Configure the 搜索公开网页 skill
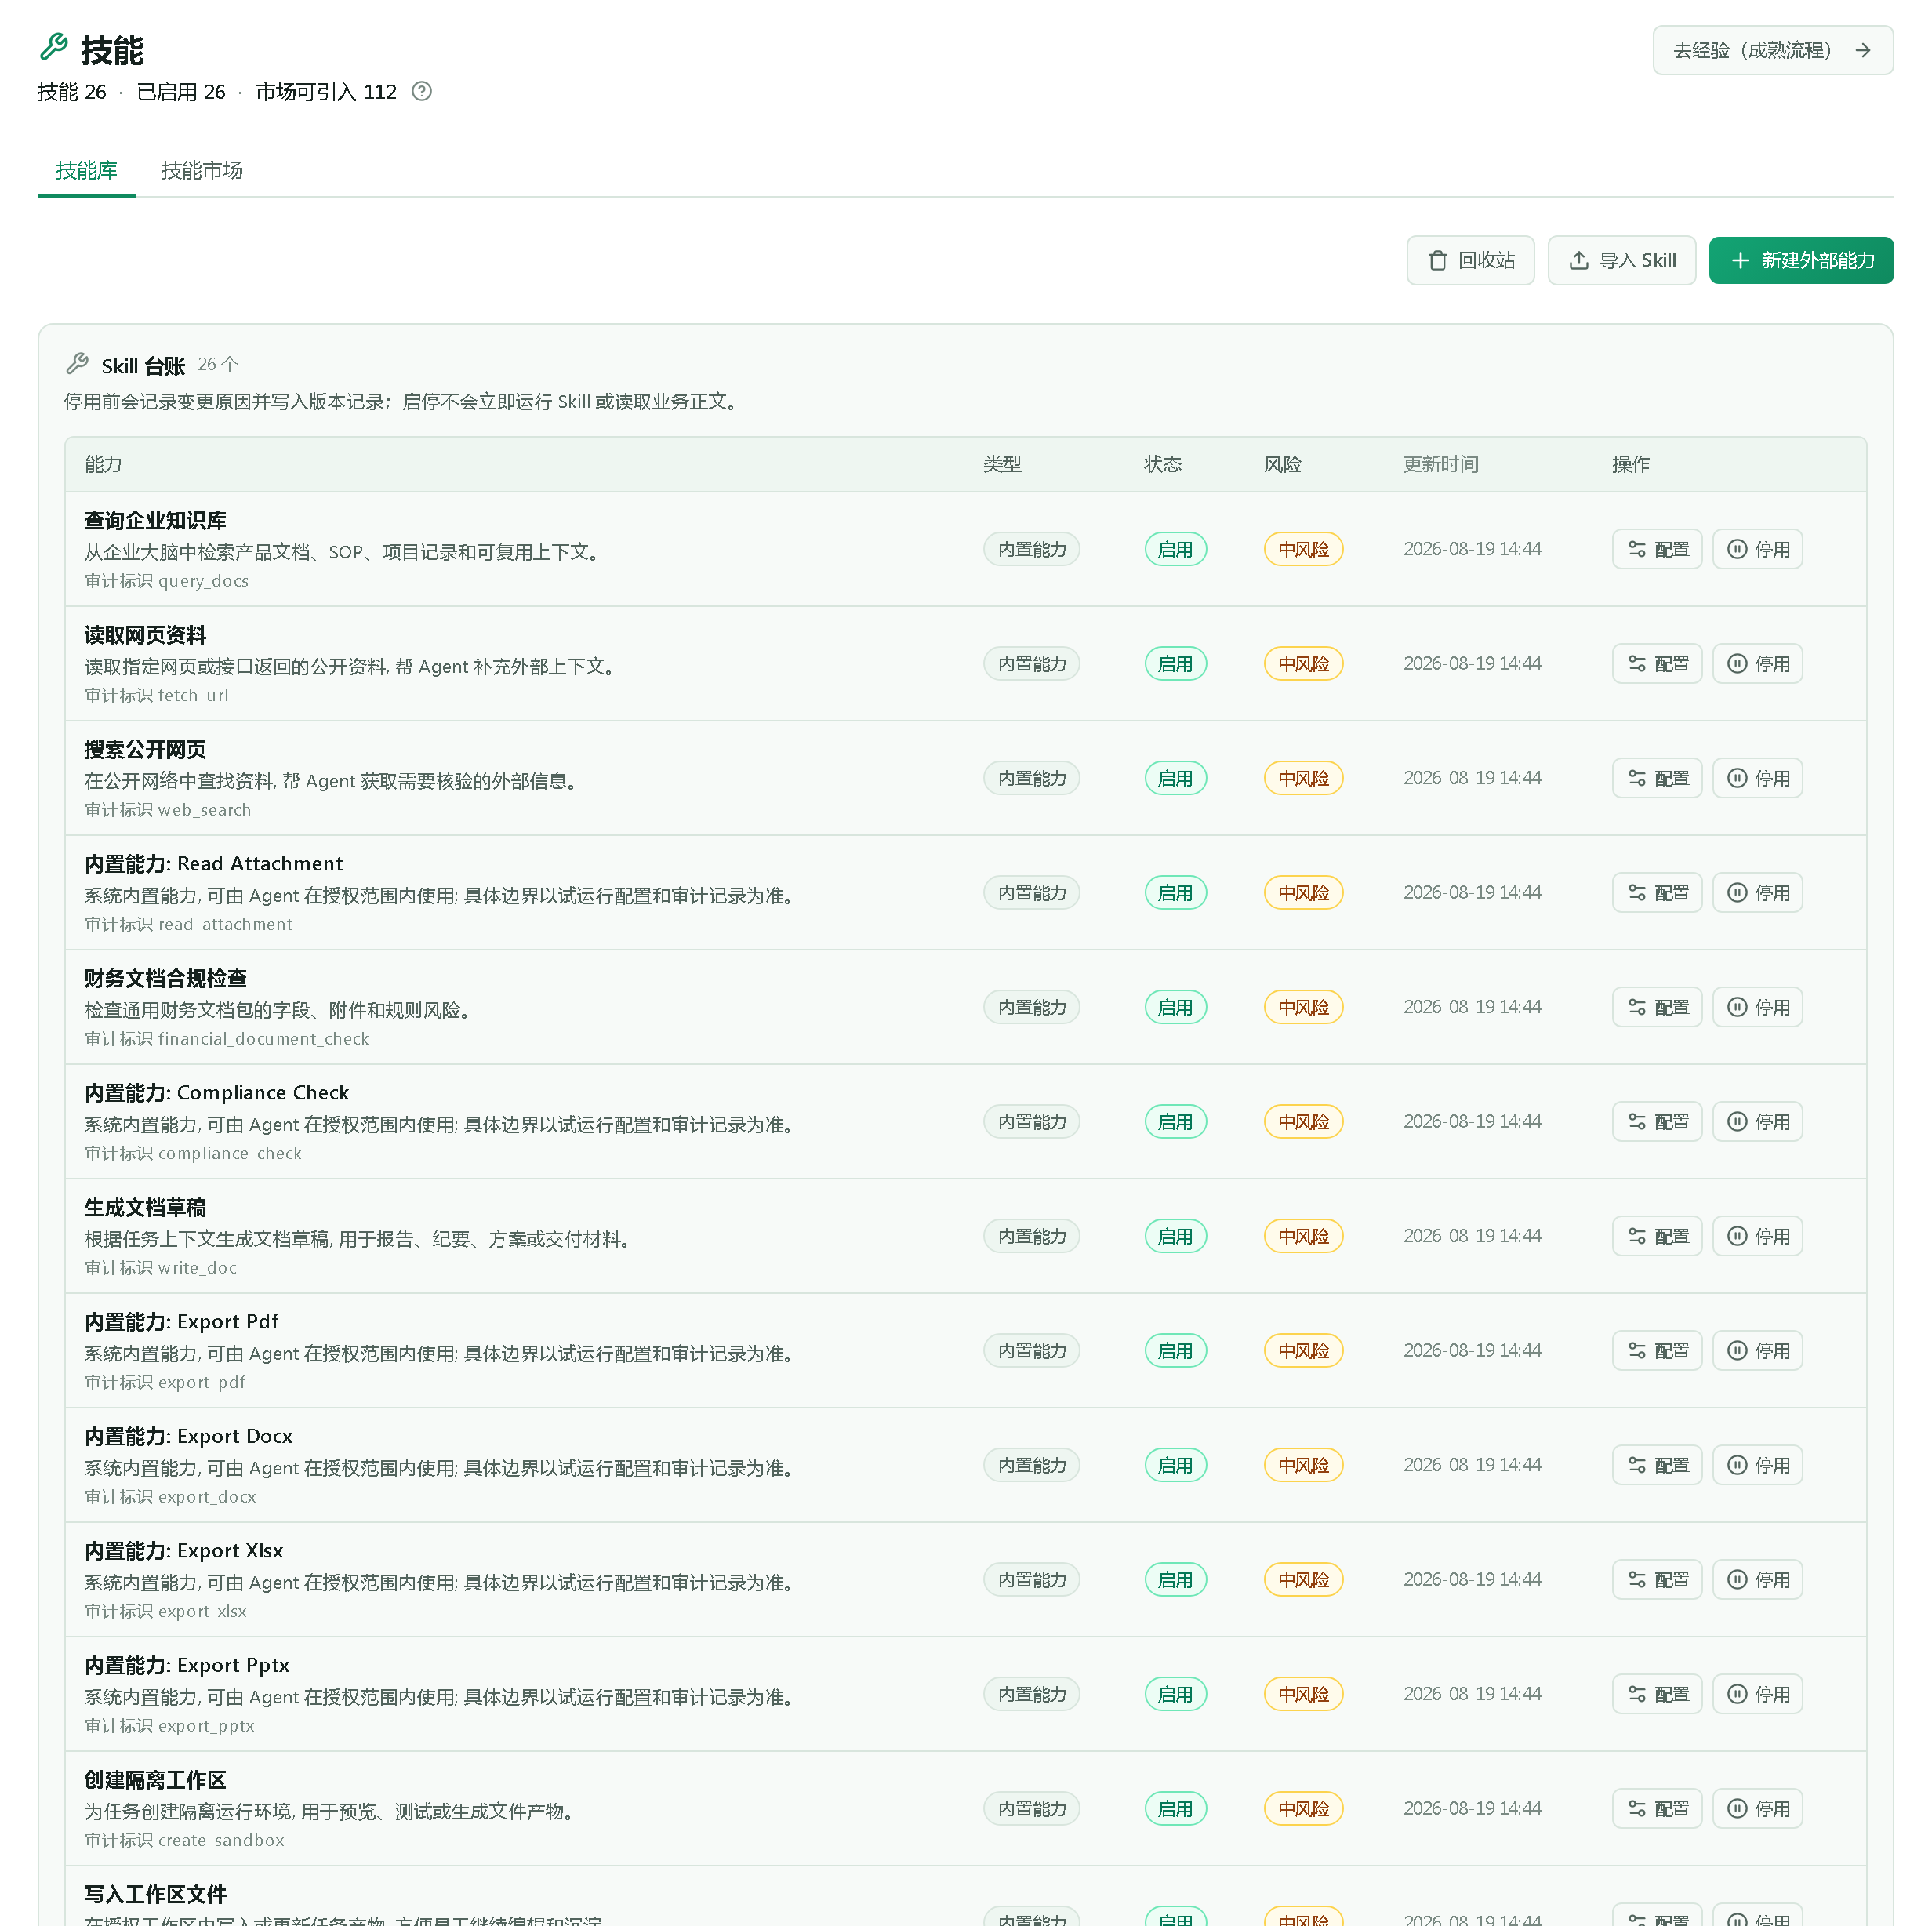Image resolution: width=1932 pixels, height=1926 pixels. click(1657, 778)
